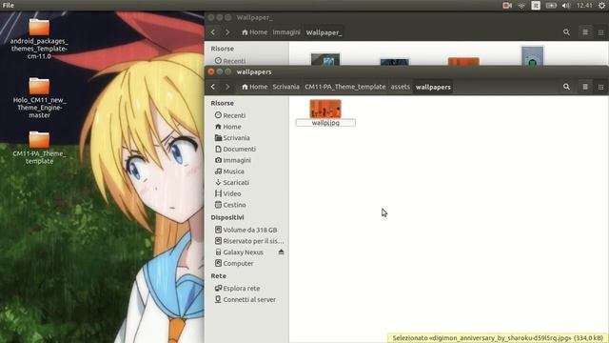This screenshot has width=609, height=343.
Task: Open Scaricati in sidebar
Action: (x=232, y=182)
